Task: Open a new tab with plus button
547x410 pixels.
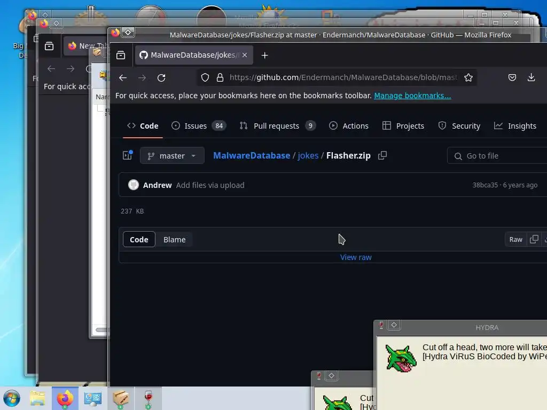Action: tap(265, 55)
